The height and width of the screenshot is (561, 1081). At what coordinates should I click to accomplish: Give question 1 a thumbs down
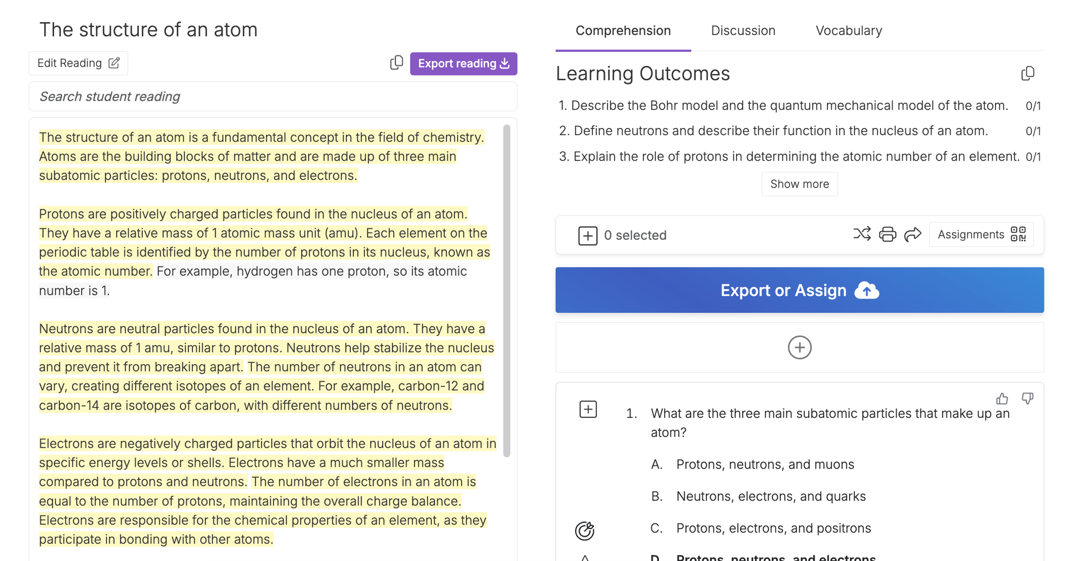point(1027,399)
